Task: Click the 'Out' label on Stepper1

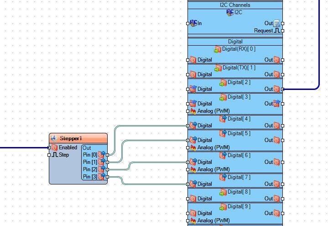Action: 87,148
